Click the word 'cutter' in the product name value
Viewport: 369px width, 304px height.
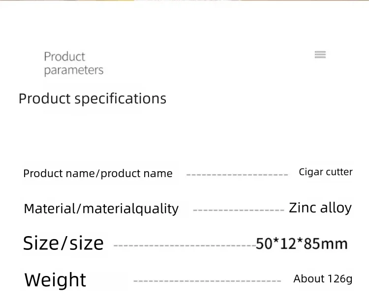(338, 172)
